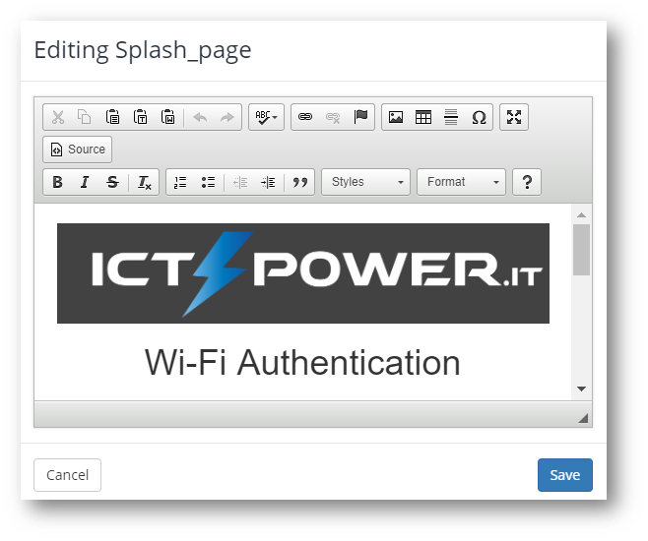Click the Copy icon in the toolbar
Screen dimensions: 648x541
85,117
